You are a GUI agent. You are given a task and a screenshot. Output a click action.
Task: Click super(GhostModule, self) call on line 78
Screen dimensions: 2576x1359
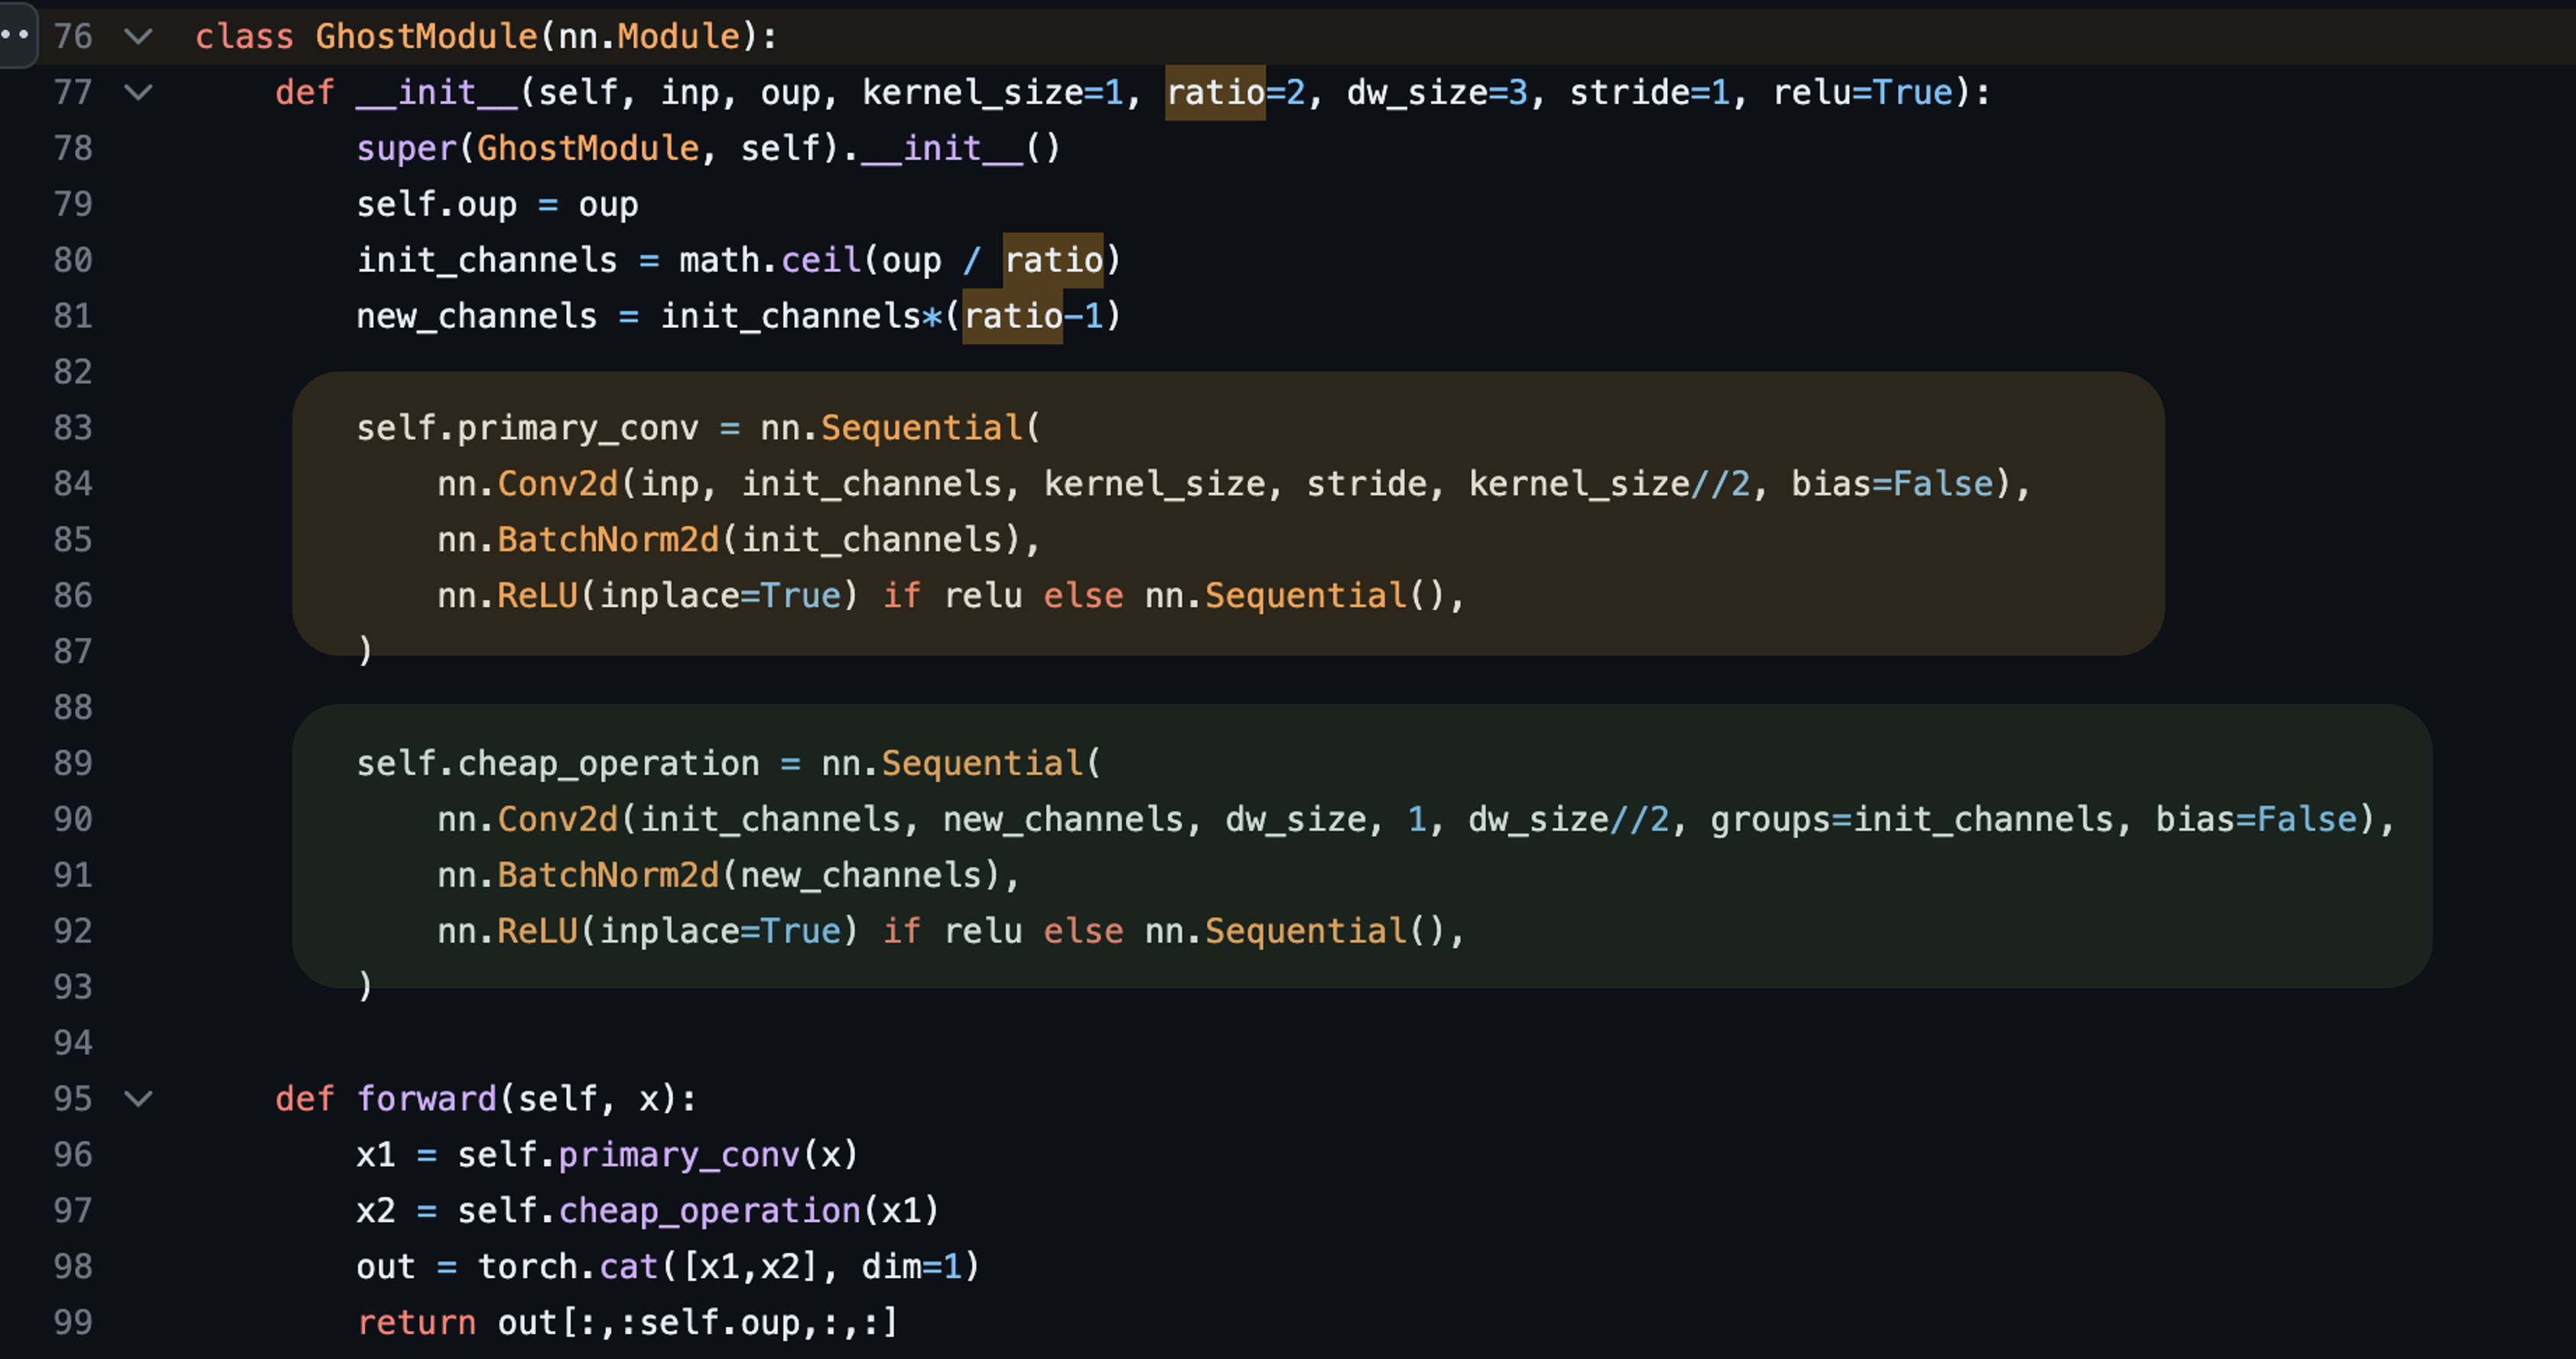[x=597, y=149]
